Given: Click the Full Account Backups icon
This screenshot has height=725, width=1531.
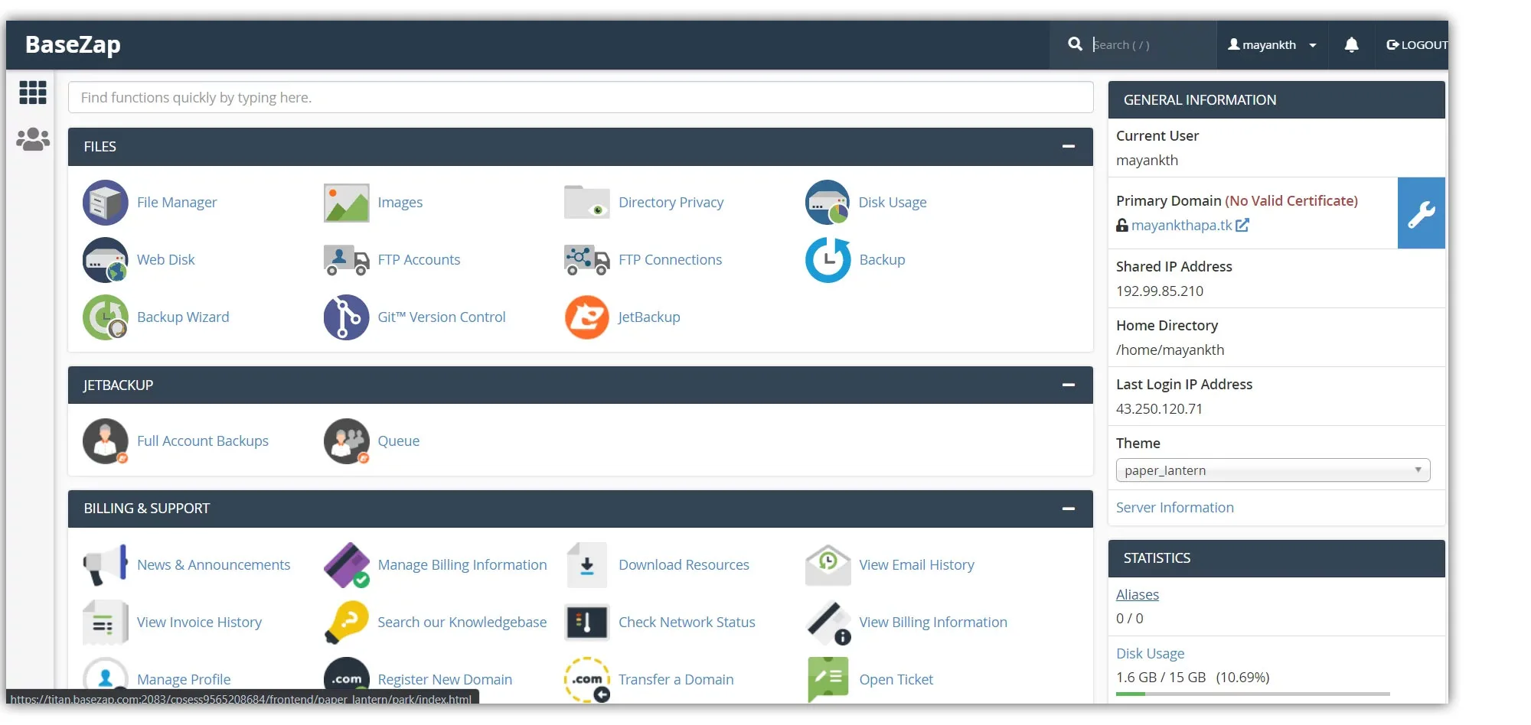Looking at the screenshot, I should click(x=105, y=441).
